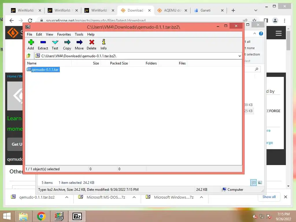Click the Add toolbar icon in 7-Zip
Screen dimensions: 296x222
(31, 45)
